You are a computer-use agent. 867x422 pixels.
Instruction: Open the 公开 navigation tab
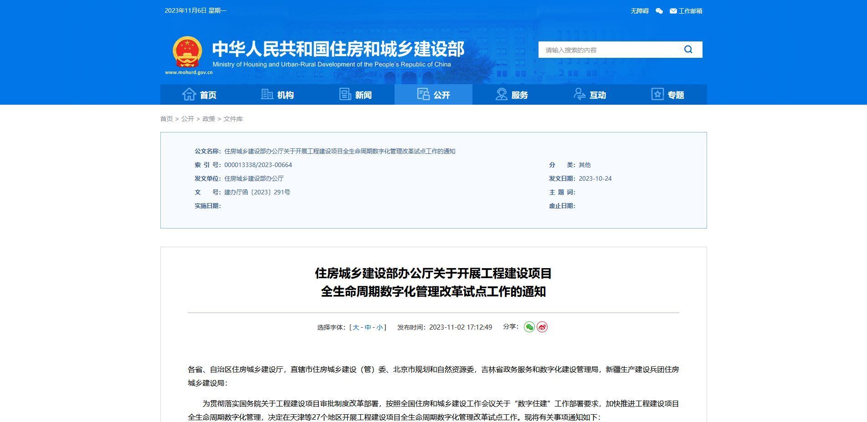tap(433, 95)
